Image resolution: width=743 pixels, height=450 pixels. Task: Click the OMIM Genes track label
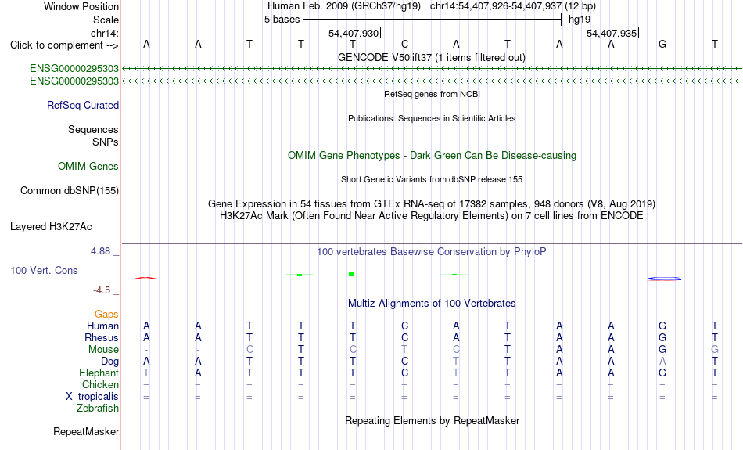click(x=88, y=167)
